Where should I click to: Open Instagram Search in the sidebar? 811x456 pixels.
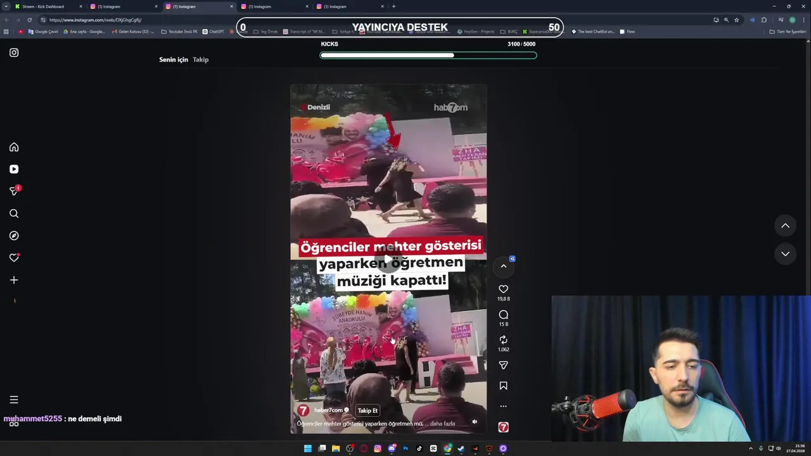[14, 213]
